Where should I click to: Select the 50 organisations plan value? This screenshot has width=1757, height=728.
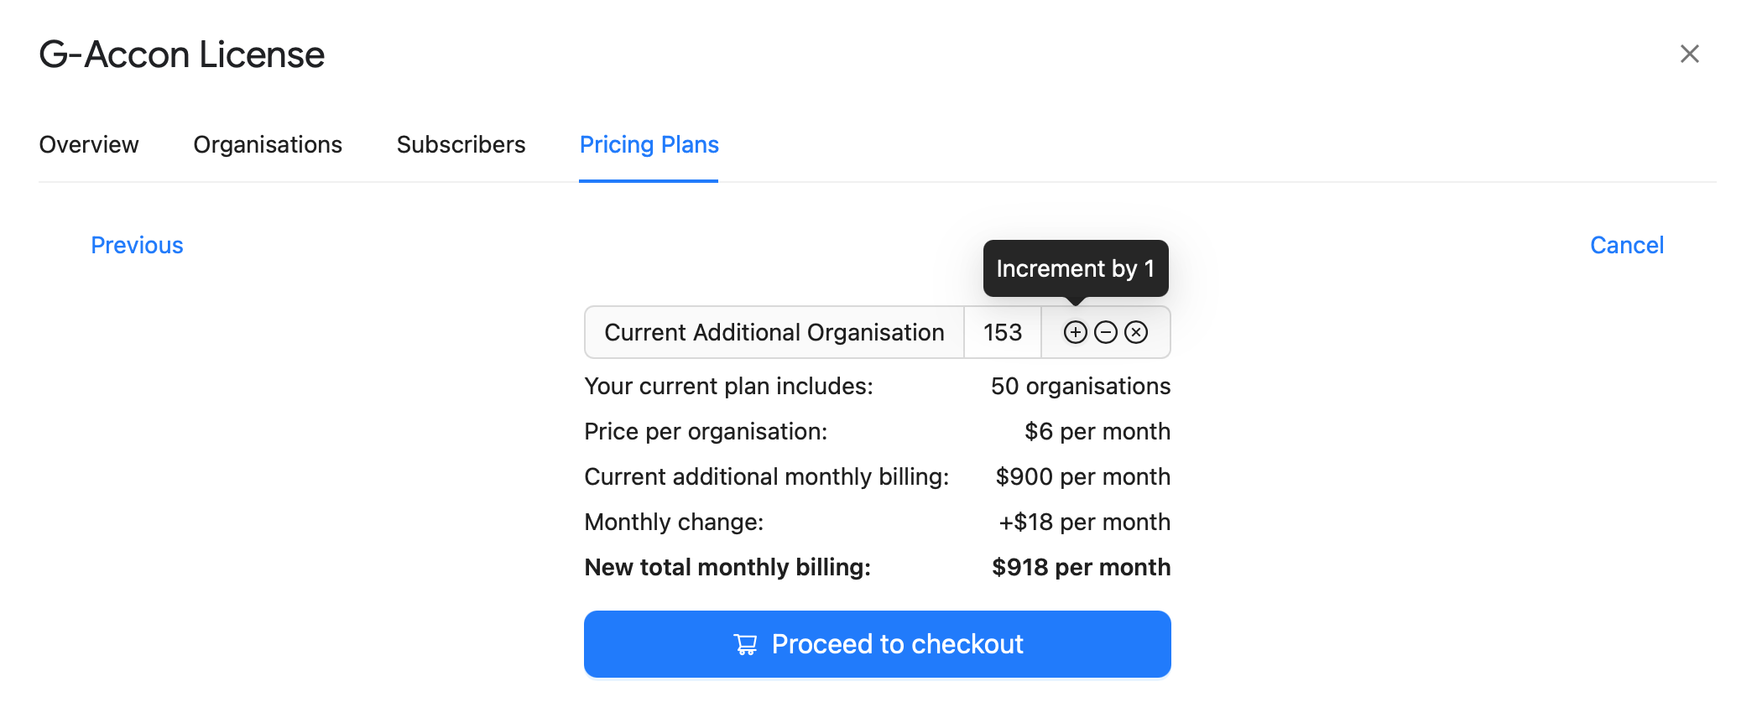point(1080,386)
